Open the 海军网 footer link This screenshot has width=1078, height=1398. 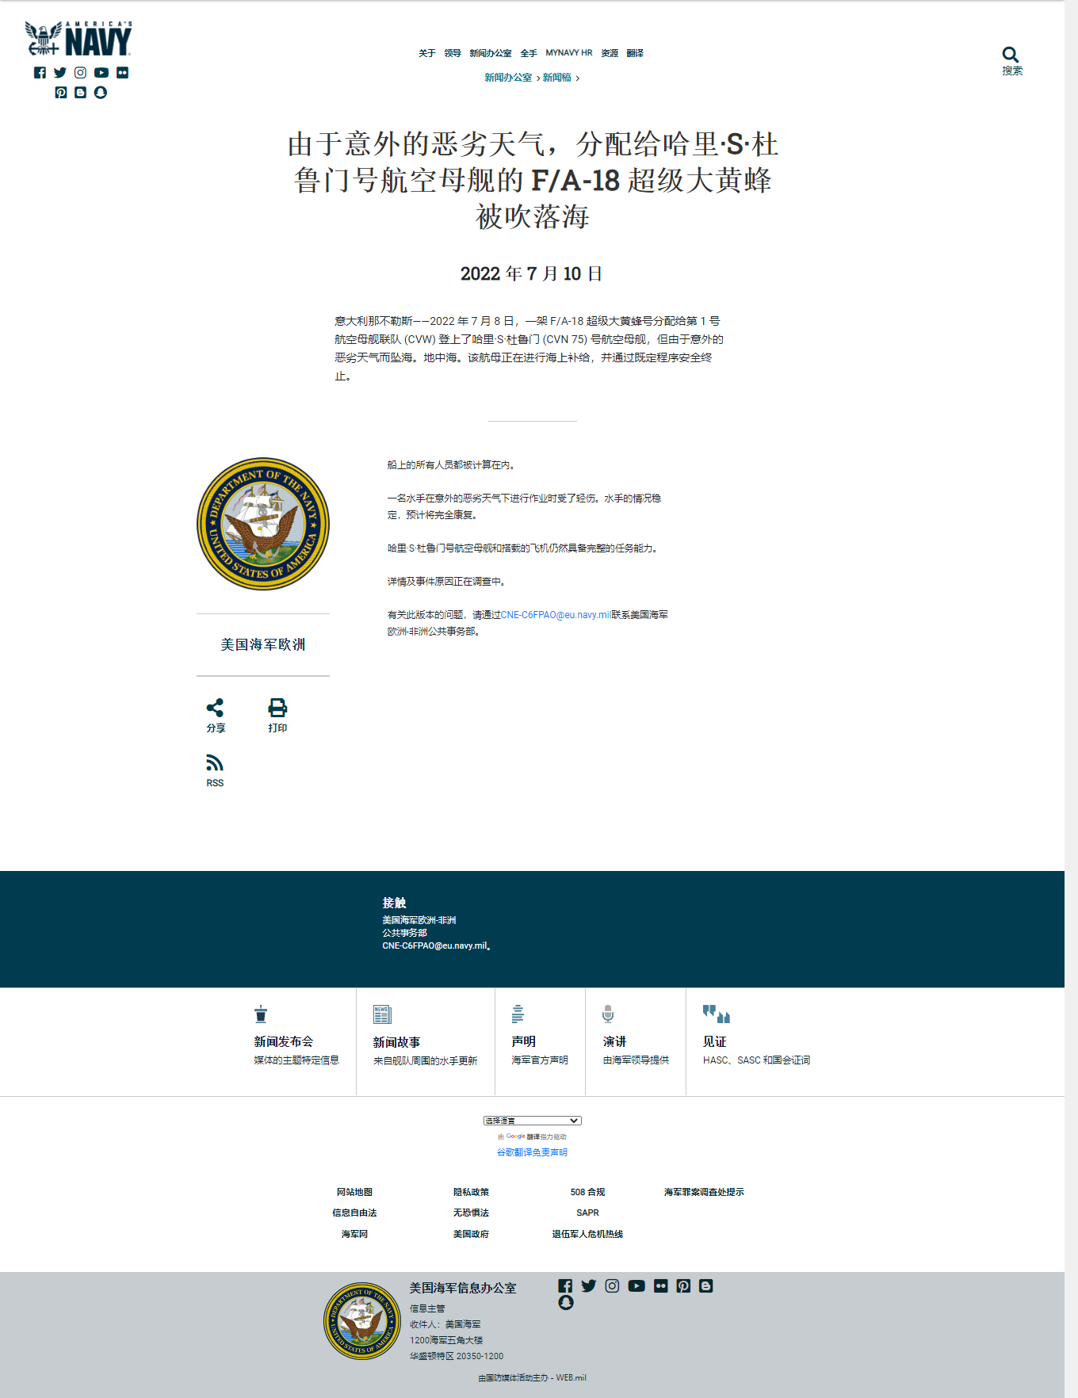click(x=354, y=1234)
